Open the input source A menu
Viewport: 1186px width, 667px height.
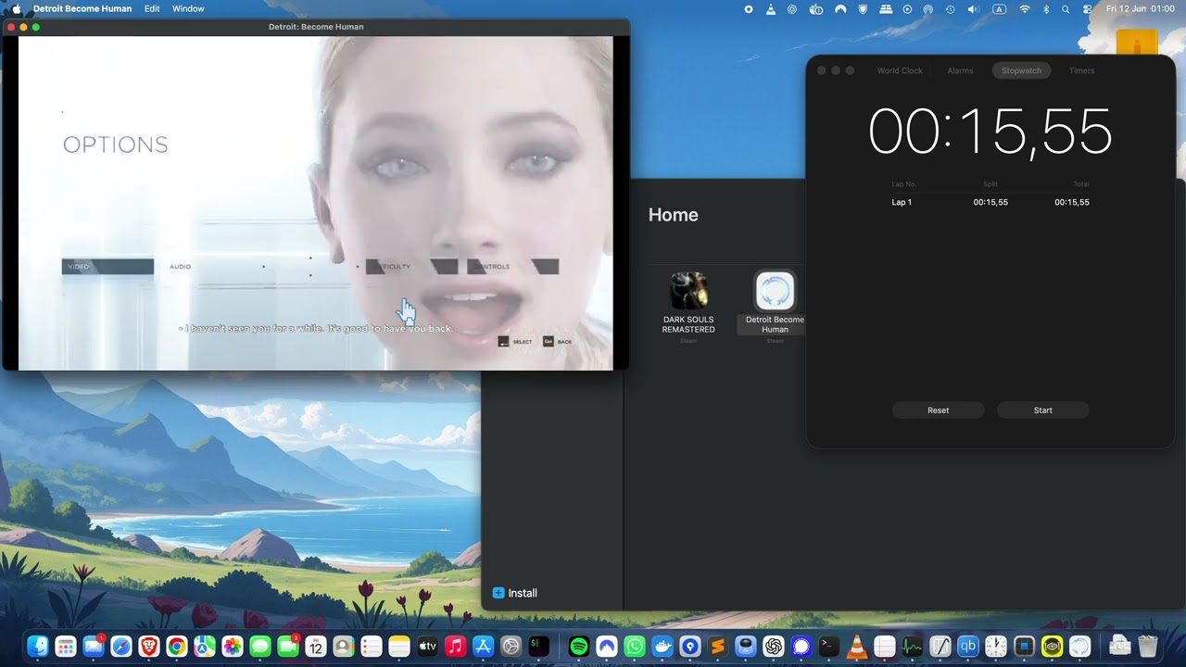pos(999,8)
